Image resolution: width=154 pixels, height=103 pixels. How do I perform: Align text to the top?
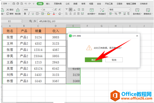point(67,10)
